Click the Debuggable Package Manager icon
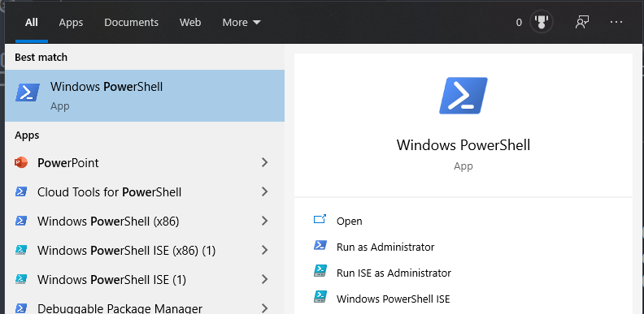Viewport: 644px width, 314px height. coord(21,308)
